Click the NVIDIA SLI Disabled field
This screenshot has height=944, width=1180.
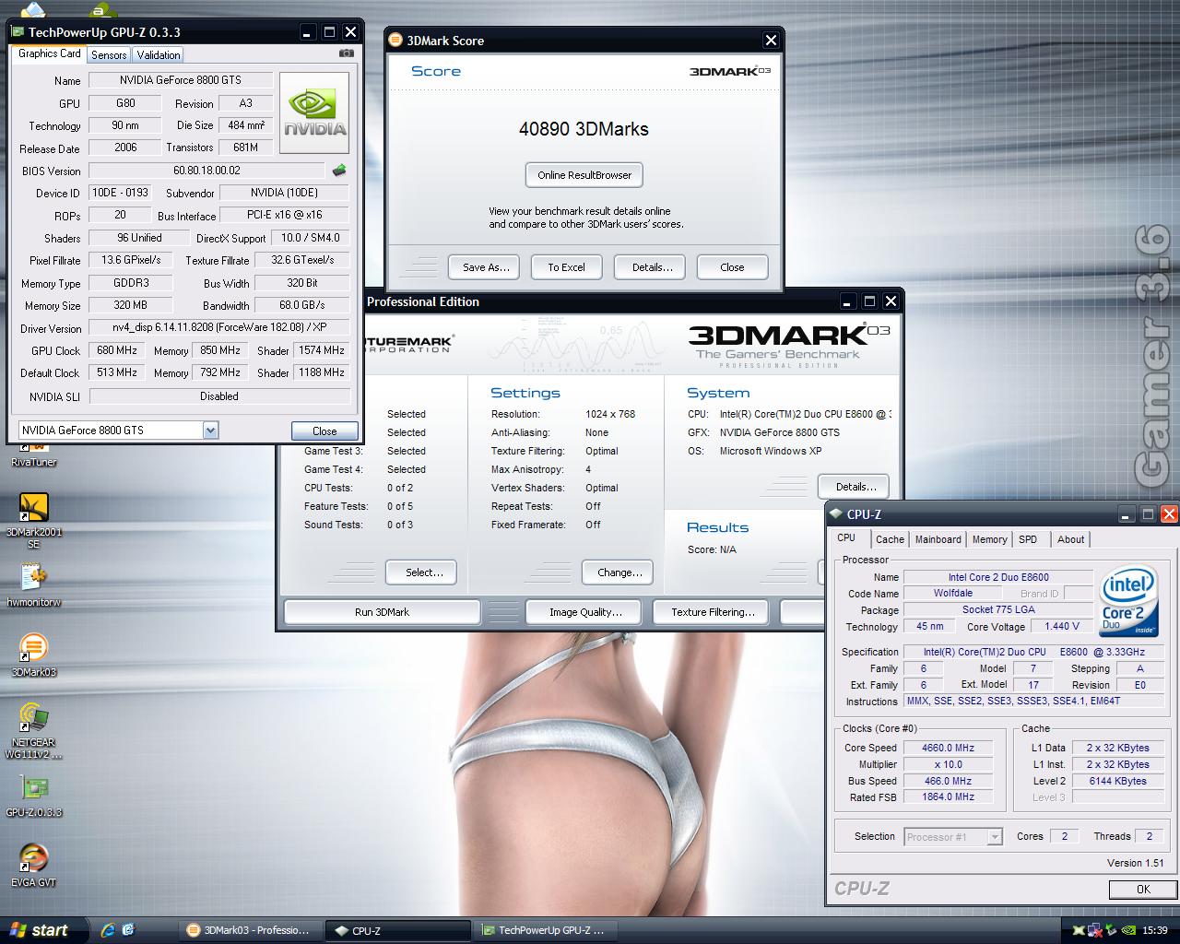(x=219, y=396)
